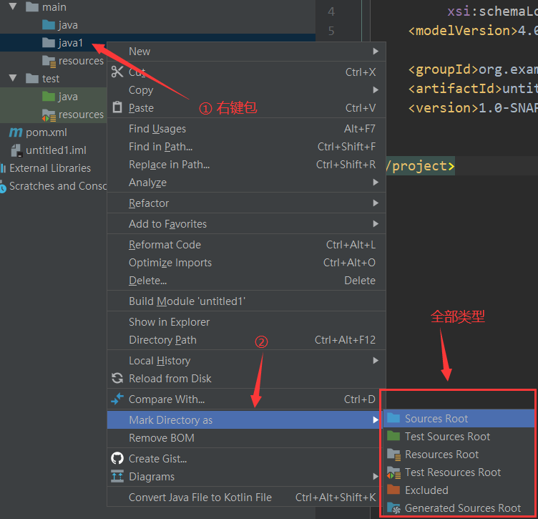Screen dimensions: 538x519
Task: Select Delete… from the context menu
Action: (x=246, y=280)
